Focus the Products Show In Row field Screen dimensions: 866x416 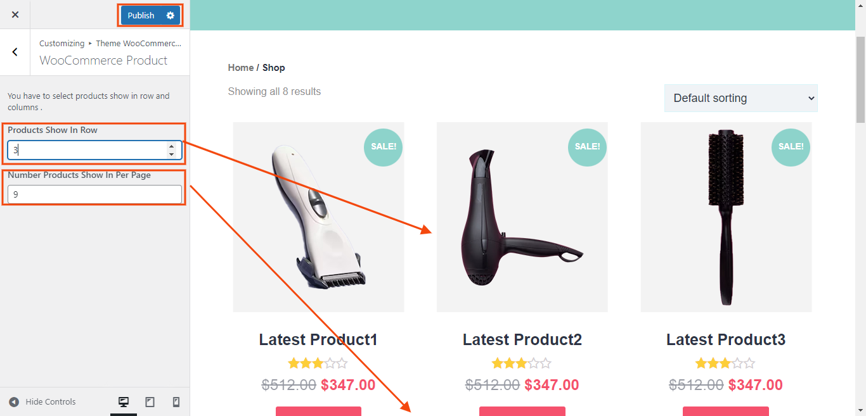[87, 150]
